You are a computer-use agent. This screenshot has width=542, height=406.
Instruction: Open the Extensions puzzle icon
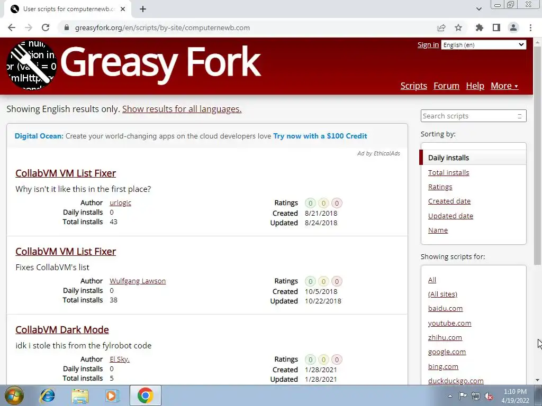pyautogui.click(x=480, y=27)
